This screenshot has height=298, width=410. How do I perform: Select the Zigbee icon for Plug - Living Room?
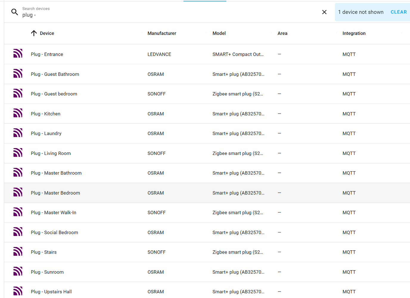[18, 153]
